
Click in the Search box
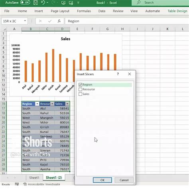[x=160, y=2]
